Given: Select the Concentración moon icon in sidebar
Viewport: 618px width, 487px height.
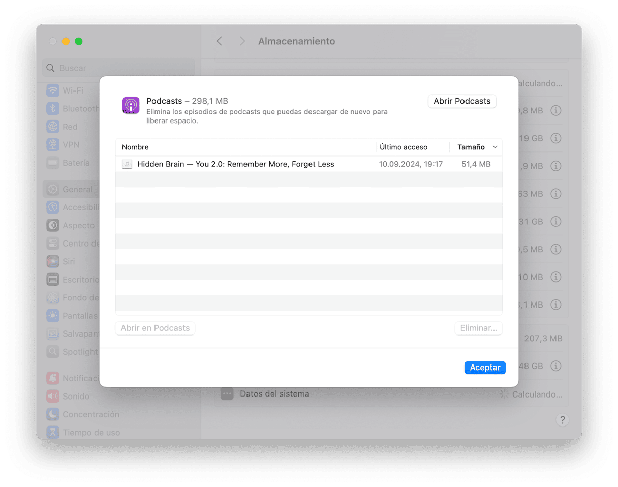Looking at the screenshot, I should point(53,414).
